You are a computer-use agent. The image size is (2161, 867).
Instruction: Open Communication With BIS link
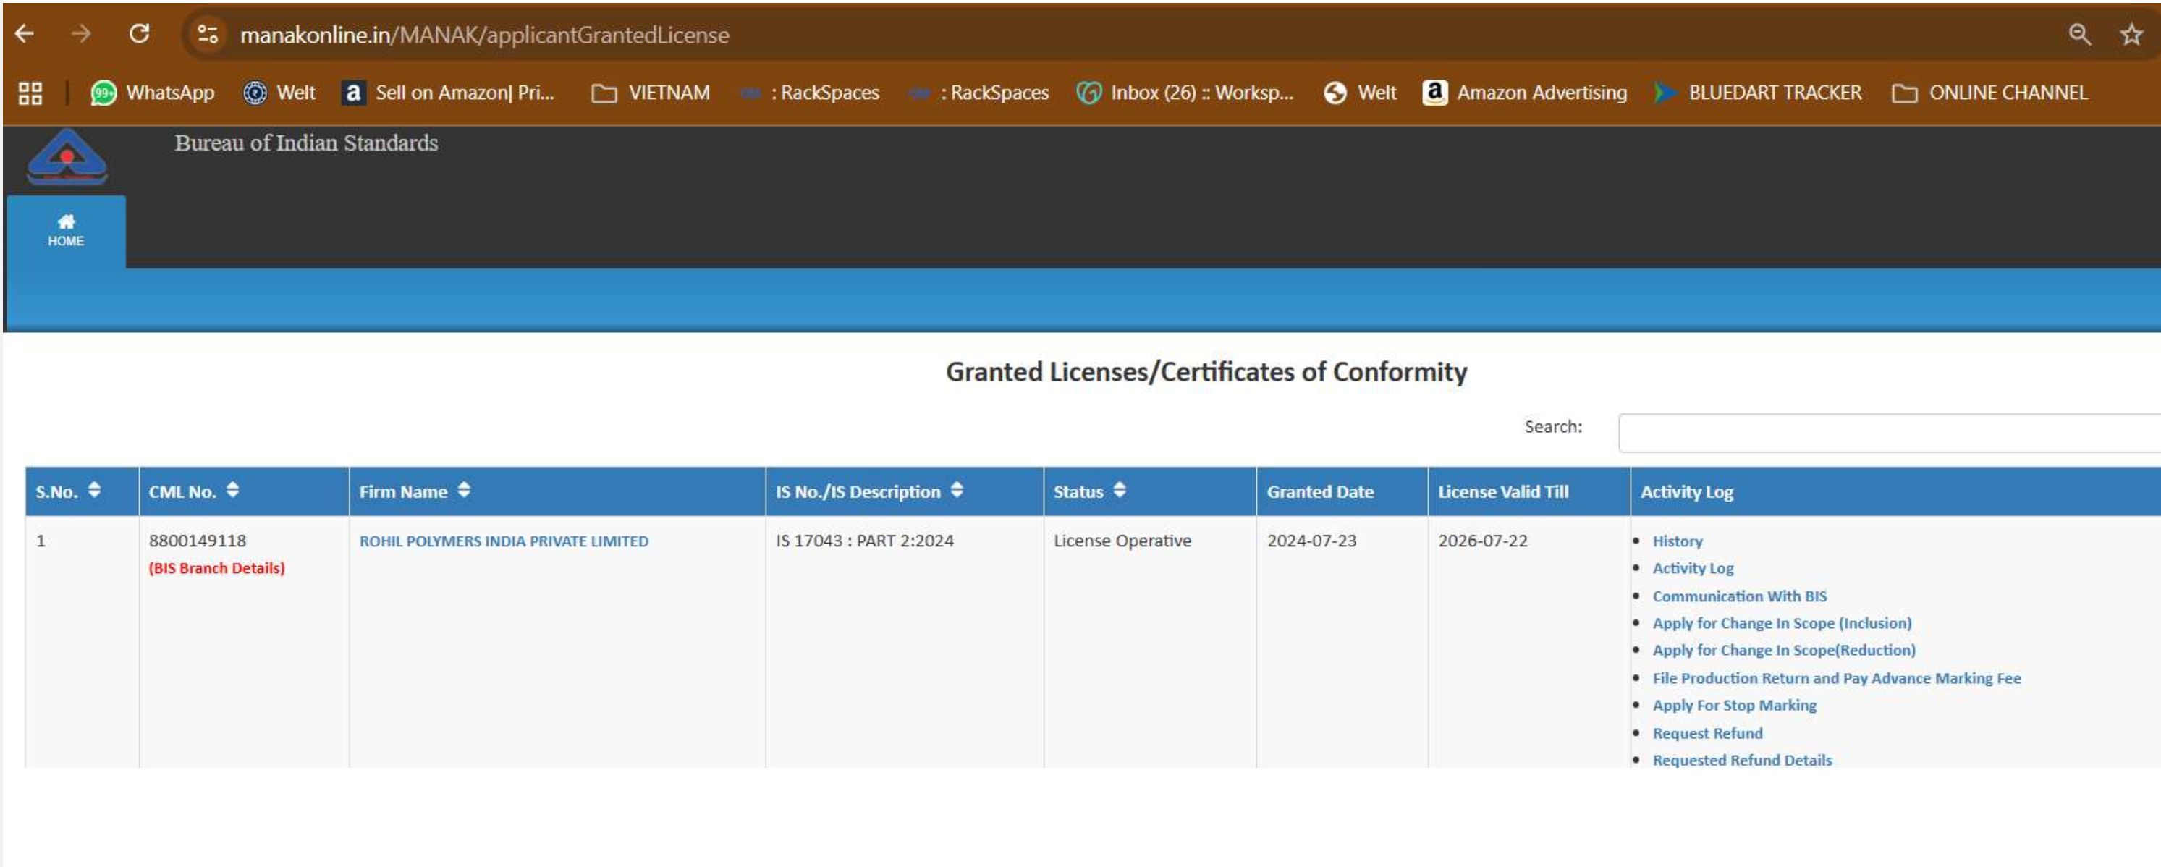(1739, 596)
